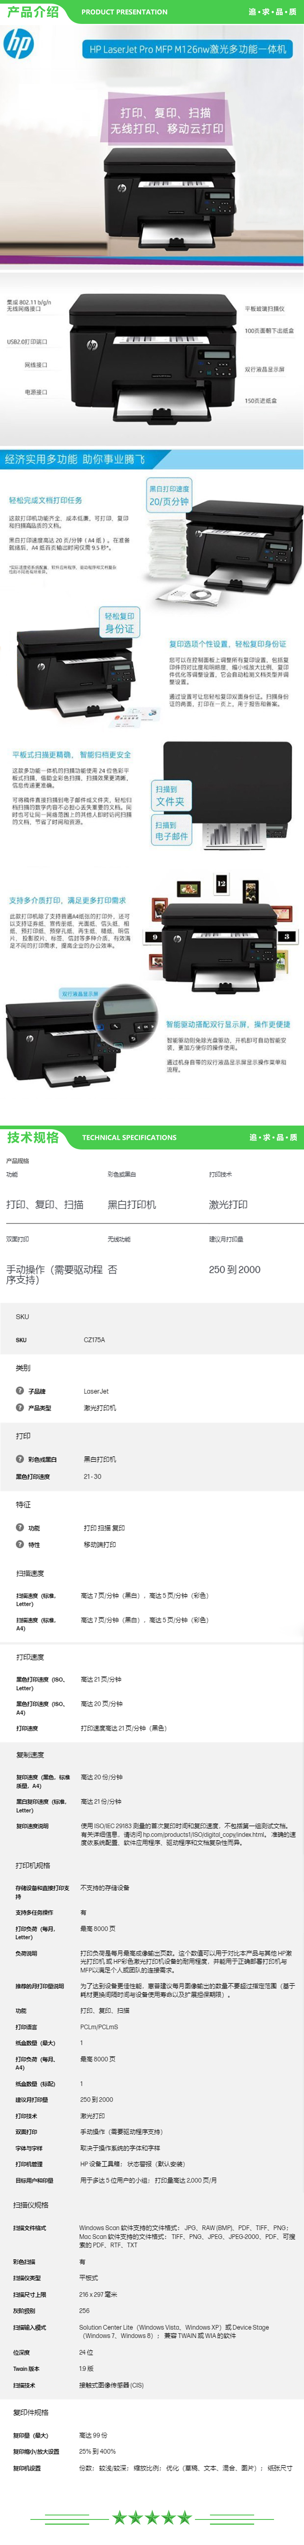Click the 扫描仪规格 section heading
This screenshot has height=2545, width=304.
[x=30, y=2205]
